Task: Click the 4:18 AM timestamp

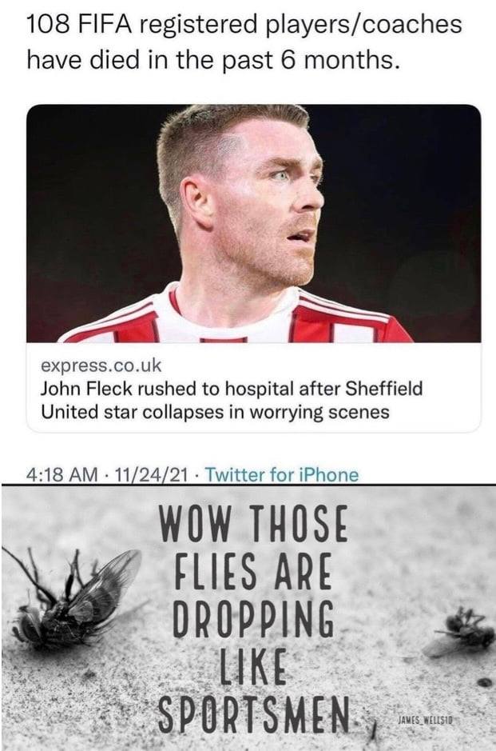Action: tap(62, 474)
